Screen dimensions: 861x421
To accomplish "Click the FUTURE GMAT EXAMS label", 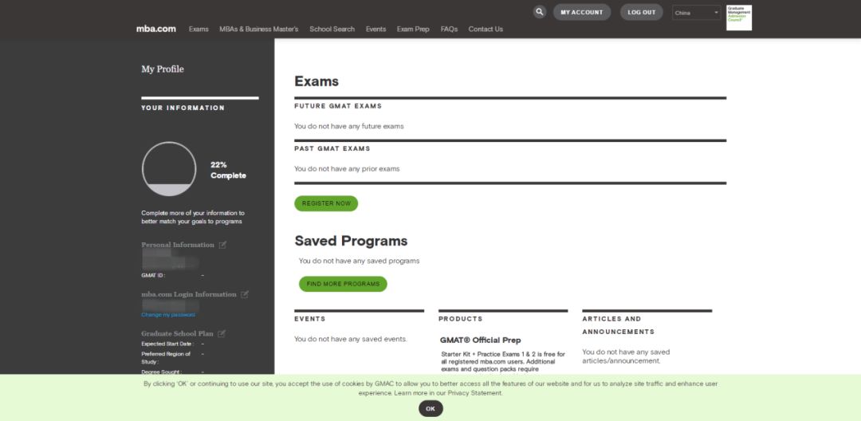I will (338, 106).
